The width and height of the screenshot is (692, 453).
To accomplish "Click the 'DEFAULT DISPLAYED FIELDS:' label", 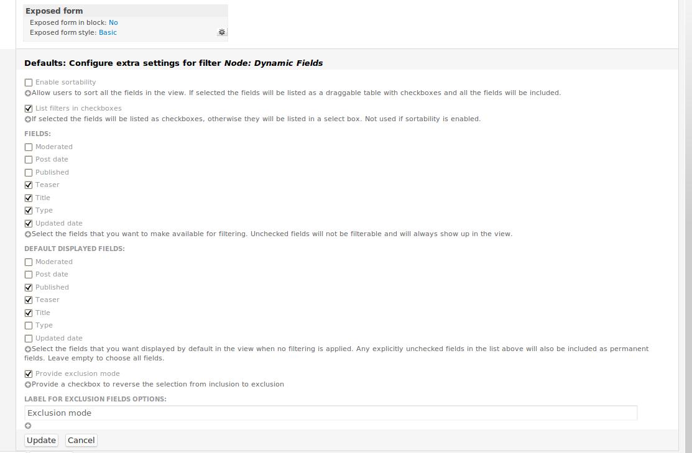I will click(x=75, y=249).
